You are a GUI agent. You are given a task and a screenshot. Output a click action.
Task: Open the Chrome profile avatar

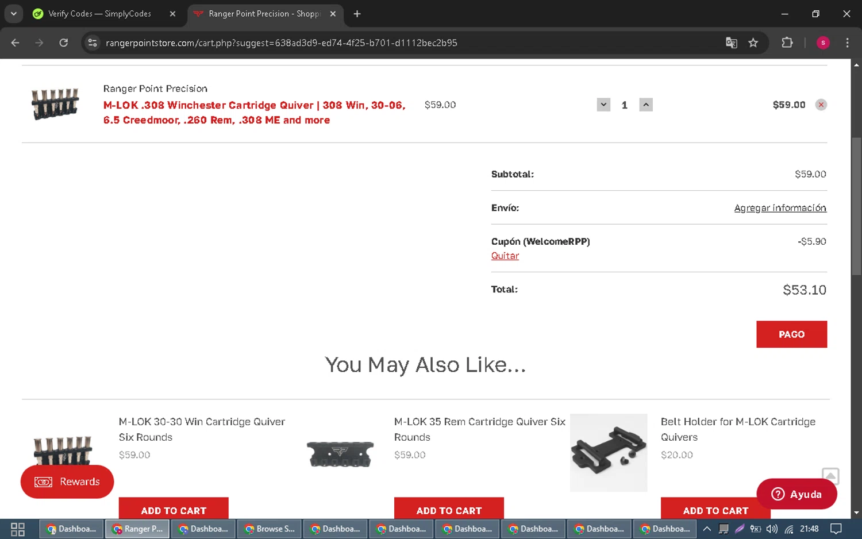pyautogui.click(x=823, y=43)
